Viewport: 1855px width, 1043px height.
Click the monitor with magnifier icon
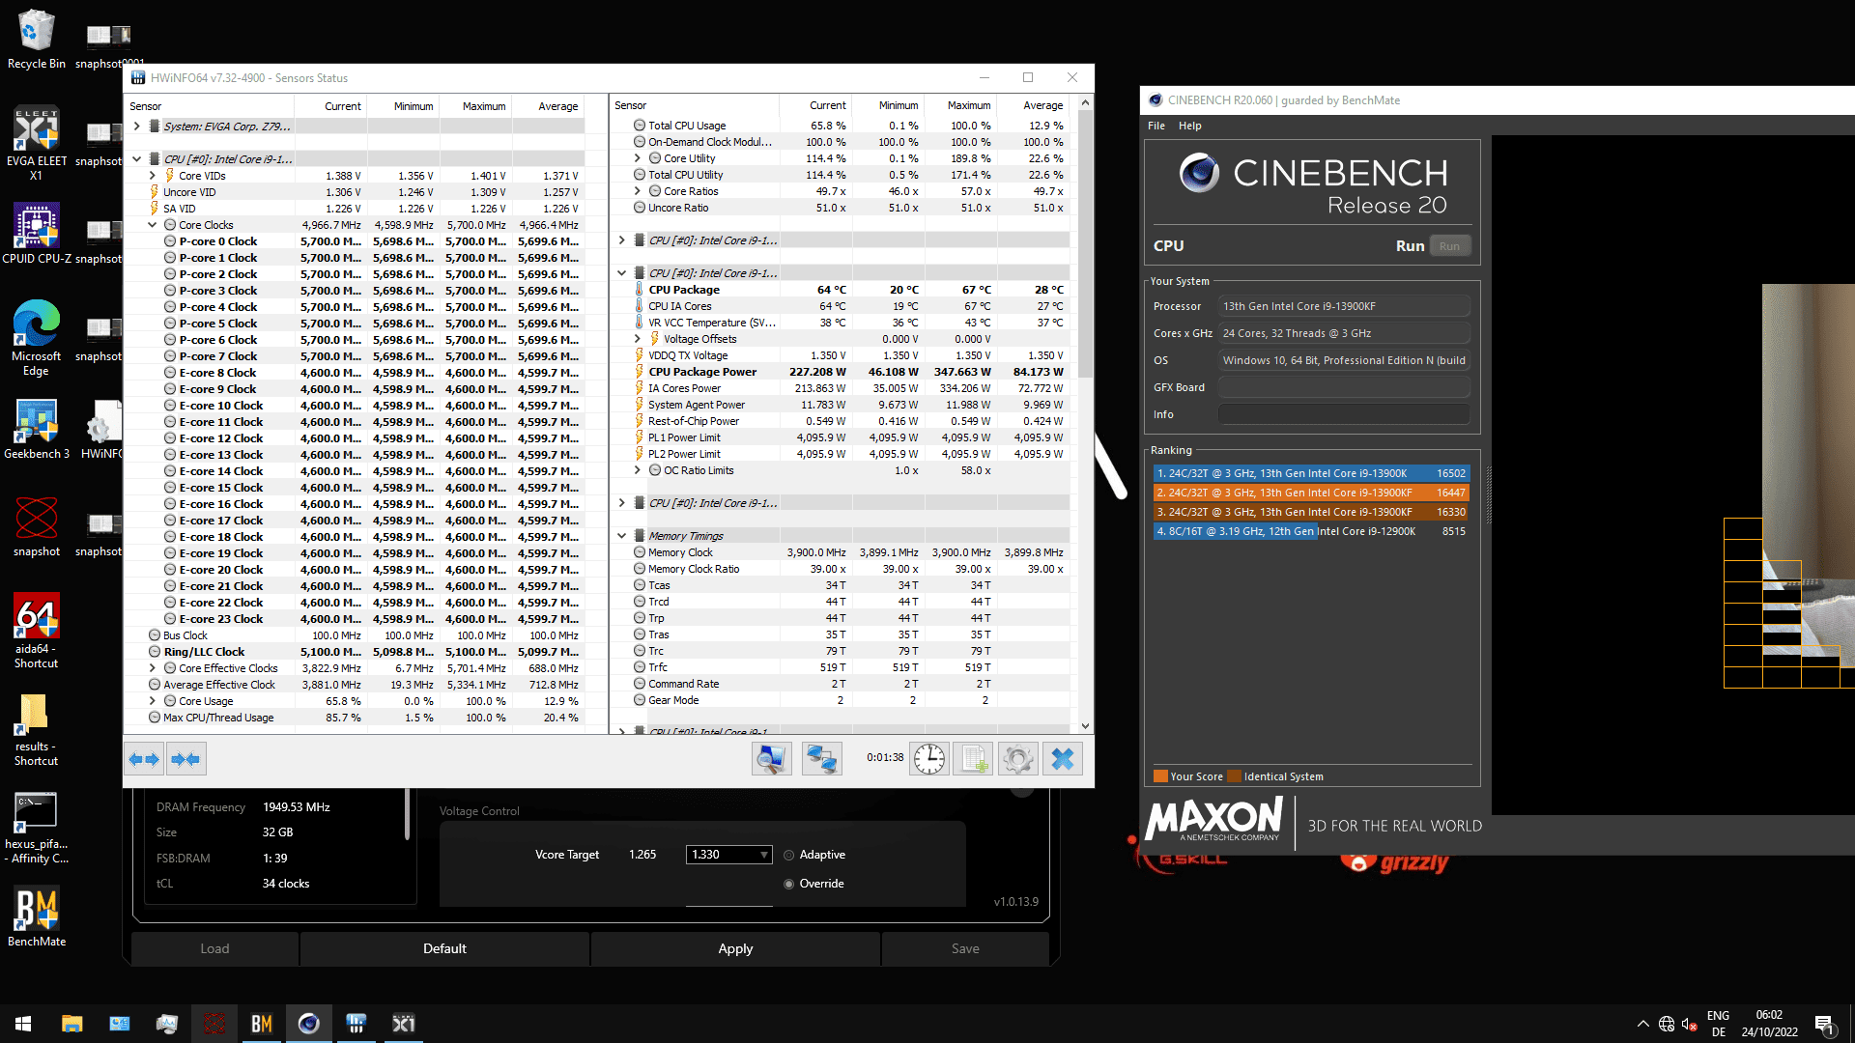pos(771,759)
